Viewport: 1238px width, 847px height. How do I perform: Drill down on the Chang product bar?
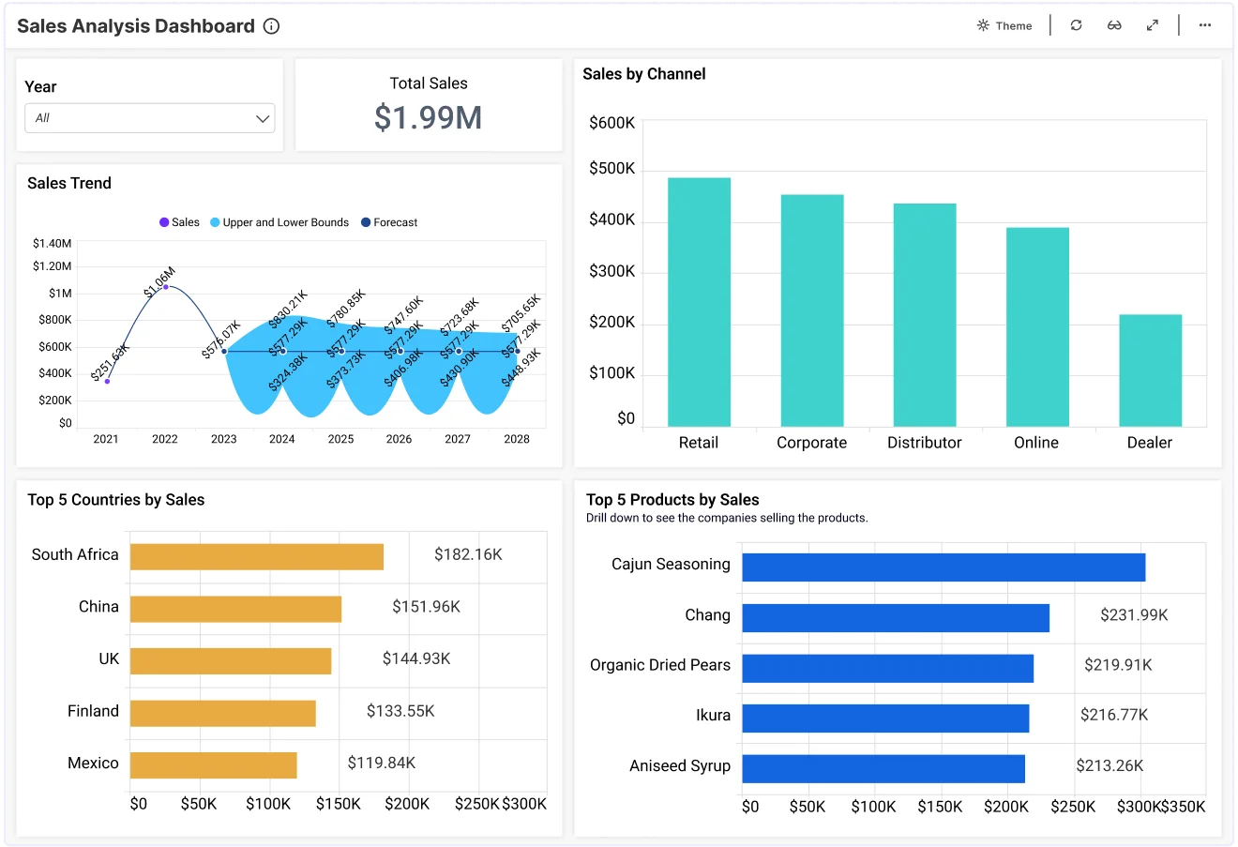pyautogui.click(x=896, y=618)
